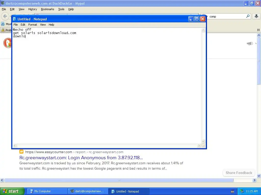261x195 pixels.
Task: Click Notepad's horizontal scrollbar right arrow
Action: pyautogui.click(x=199, y=146)
